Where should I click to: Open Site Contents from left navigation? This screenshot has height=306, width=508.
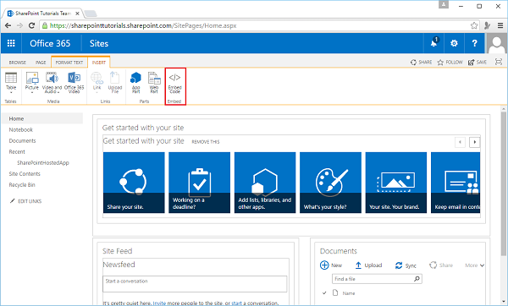click(25, 173)
